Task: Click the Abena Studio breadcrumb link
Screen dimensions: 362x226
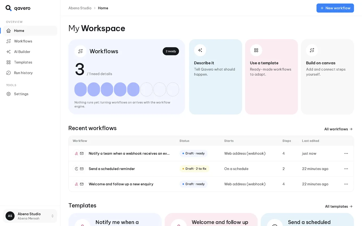Action: tap(80, 8)
